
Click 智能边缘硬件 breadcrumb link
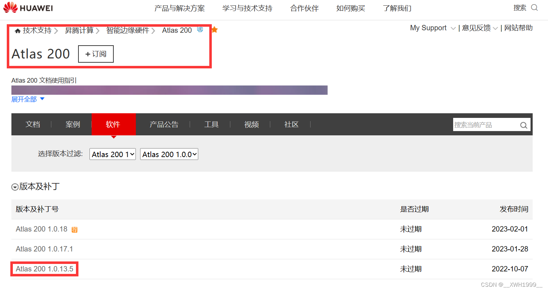(x=128, y=30)
